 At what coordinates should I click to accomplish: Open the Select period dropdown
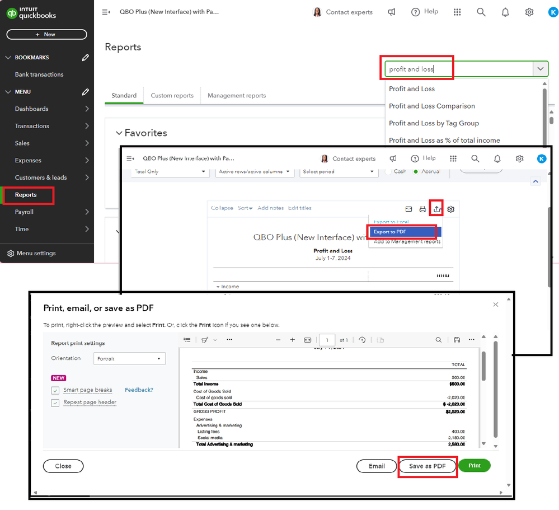pyautogui.click(x=339, y=171)
